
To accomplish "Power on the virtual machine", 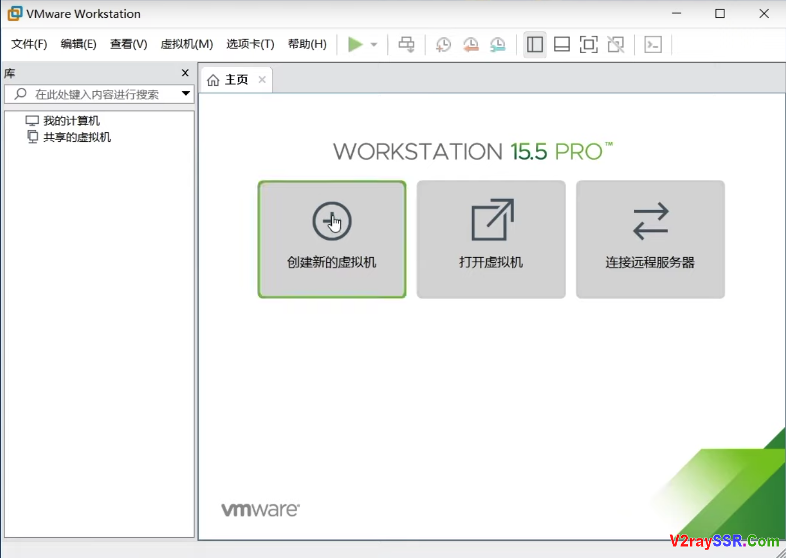I will (x=355, y=44).
